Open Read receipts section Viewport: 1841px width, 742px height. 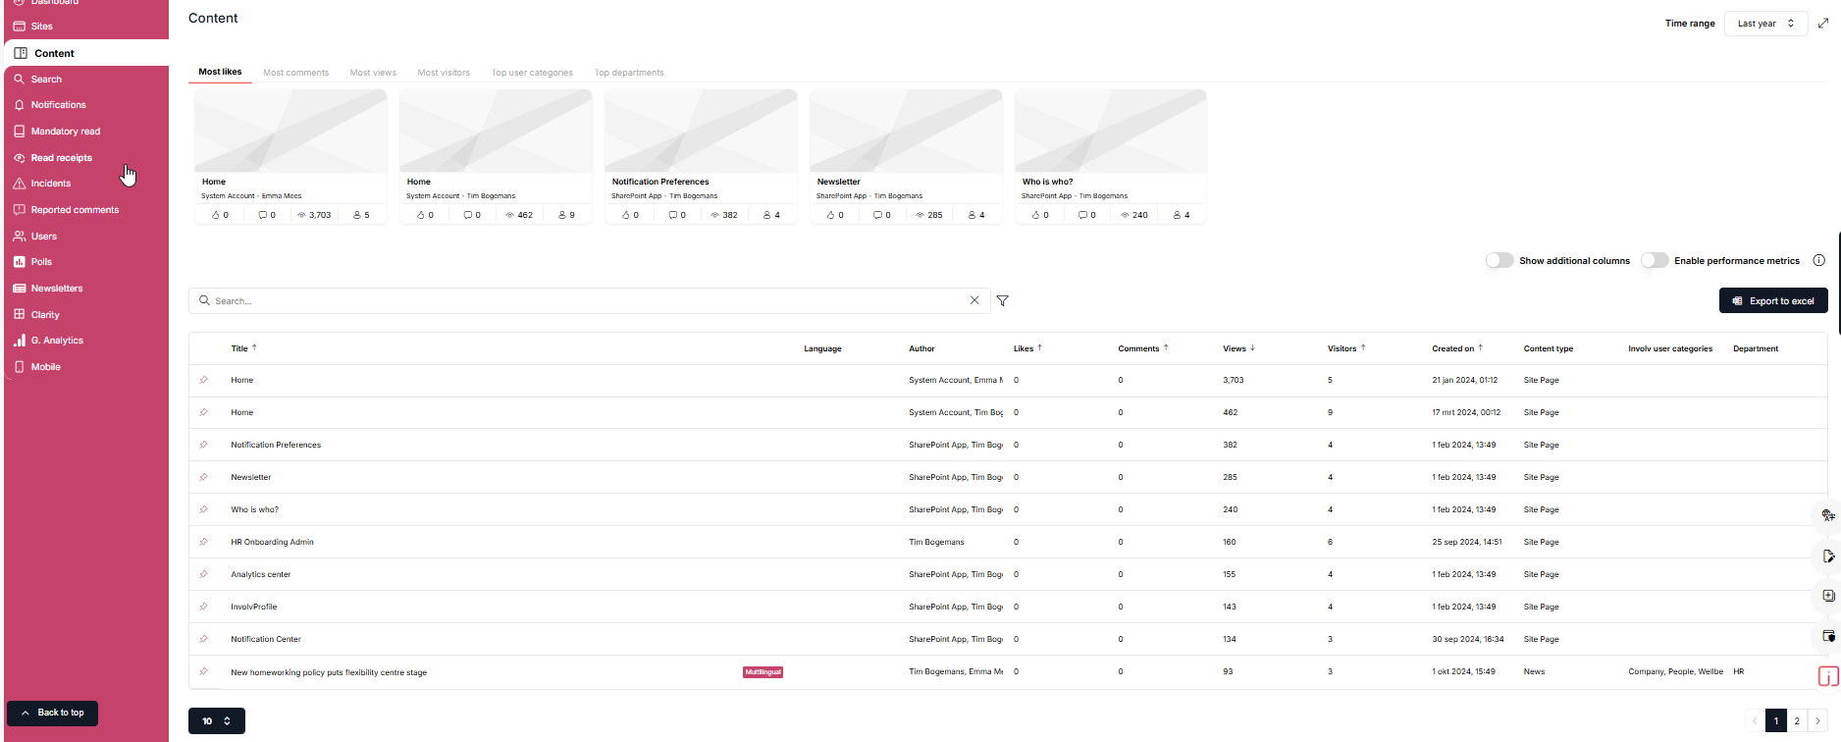(x=61, y=158)
